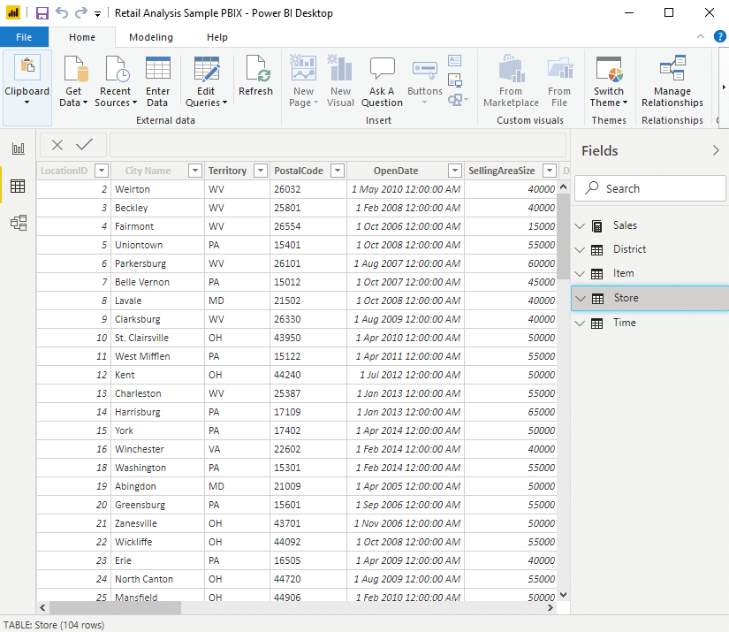Commit the formula bar entry checkmark
This screenshot has height=632, width=729.
coord(84,145)
